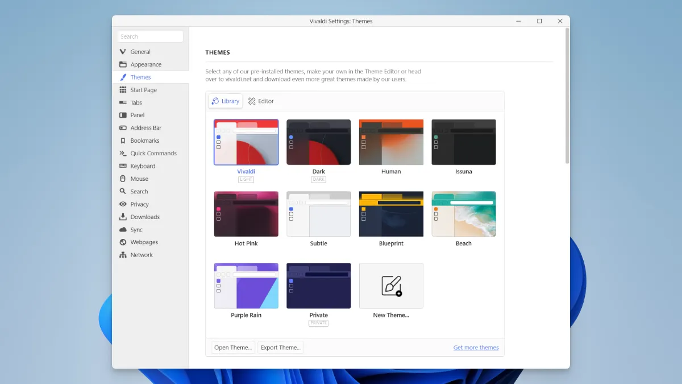
Task: Click the Appearance icon in sidebar
Action: click(x=123, y=64)
